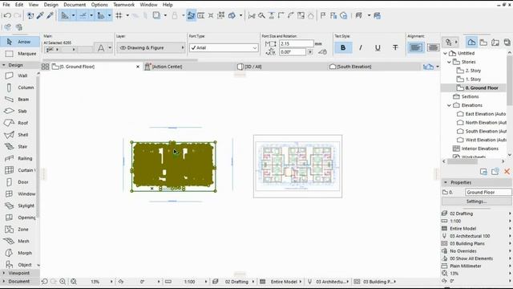Viewport: 513px width, 289px height.
Task: Set justified text alignment button
Action: point(433,48)
